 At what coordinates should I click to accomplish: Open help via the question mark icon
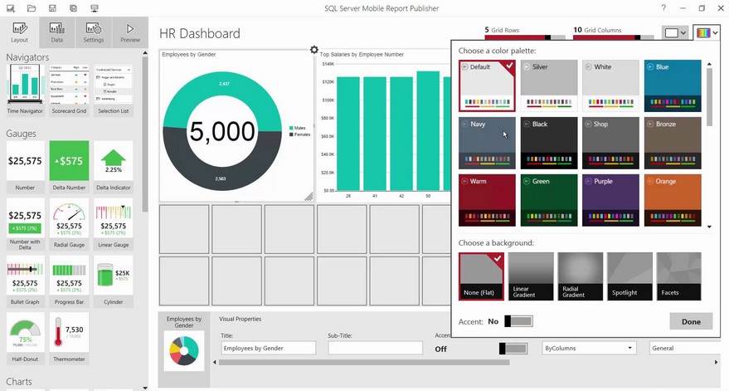[x=663, y=8]
